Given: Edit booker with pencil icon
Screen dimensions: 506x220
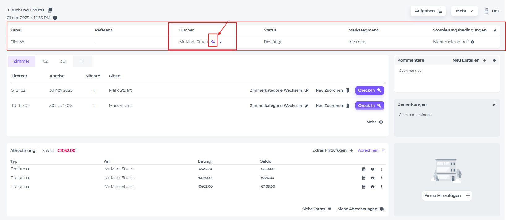Looking at the screenshot, I should [x=221, y=42].
